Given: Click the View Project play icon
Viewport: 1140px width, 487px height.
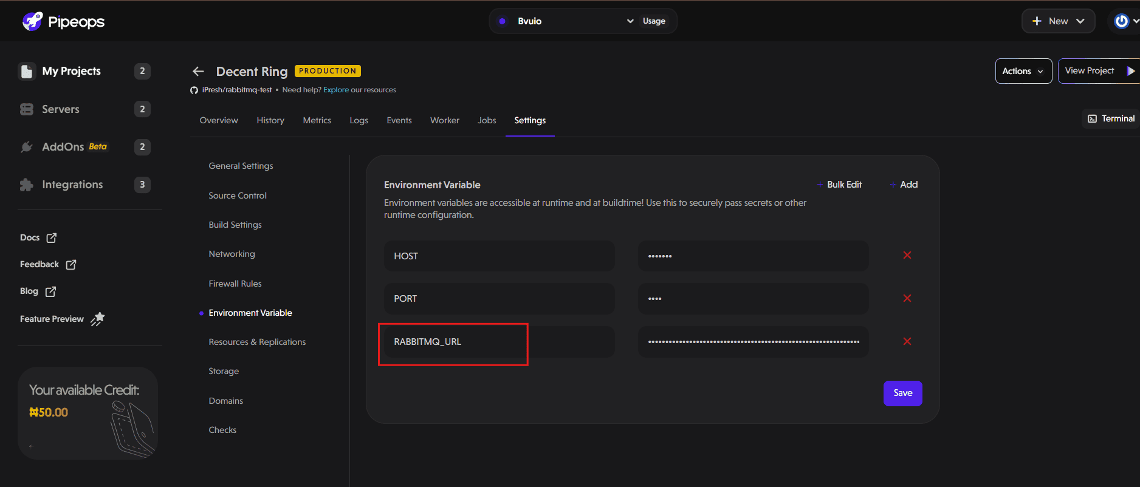Looking at the screenshot, I should pos(1130,71).
